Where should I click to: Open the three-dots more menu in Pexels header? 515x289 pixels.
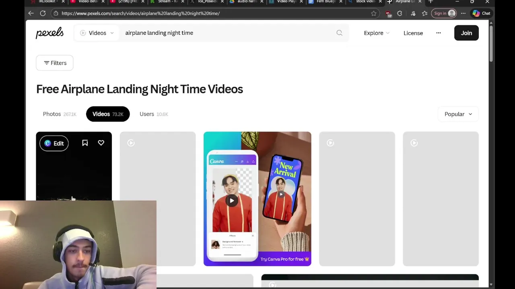(439, 33)
